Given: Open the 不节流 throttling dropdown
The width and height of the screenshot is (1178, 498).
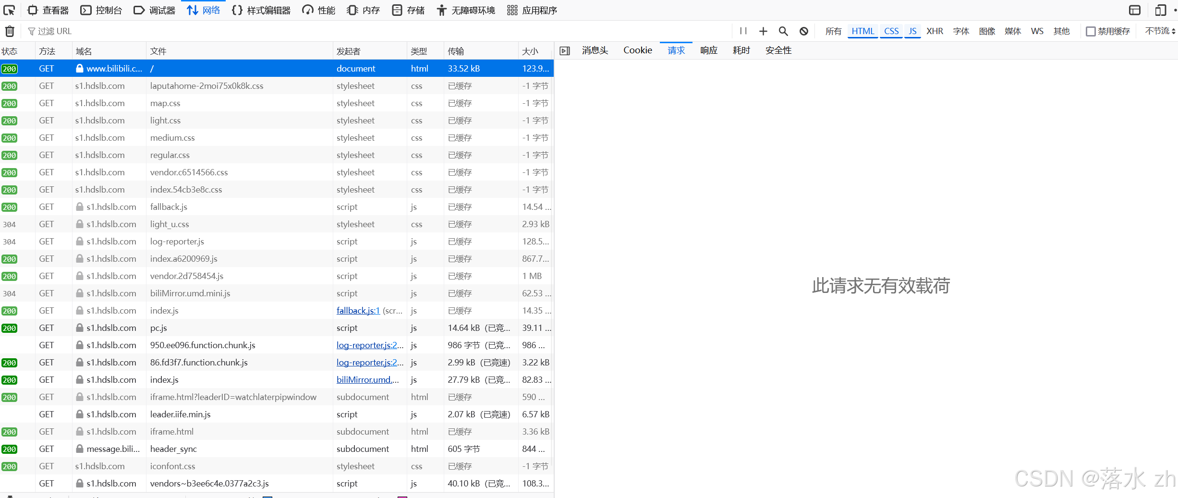Looking at the screenshot, I should [1160, 31].
